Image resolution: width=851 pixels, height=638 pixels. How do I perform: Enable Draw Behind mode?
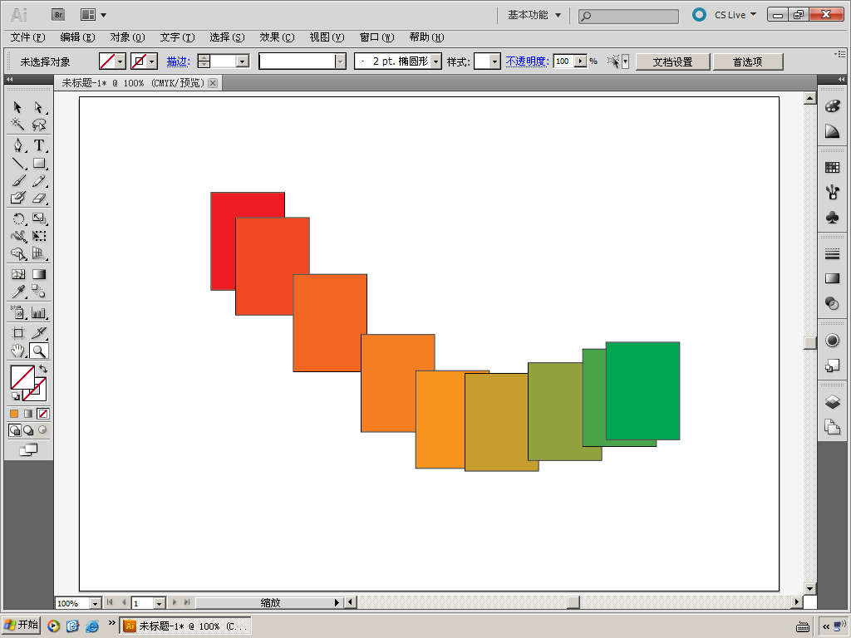click(28, 430)
